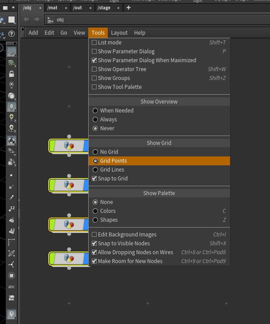Select Shapes palette option
Image resolution: width=270 pixels, height=324 pixels.
coord(95,220)
